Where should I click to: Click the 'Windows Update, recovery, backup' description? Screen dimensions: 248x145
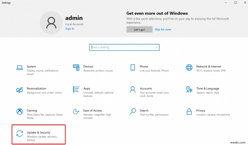click(42, 138)
